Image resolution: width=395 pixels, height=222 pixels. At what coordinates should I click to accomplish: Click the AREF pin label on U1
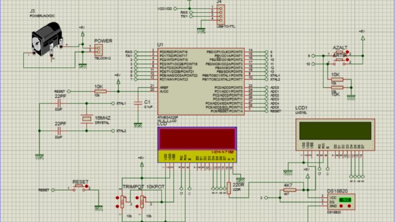(164, 88)
